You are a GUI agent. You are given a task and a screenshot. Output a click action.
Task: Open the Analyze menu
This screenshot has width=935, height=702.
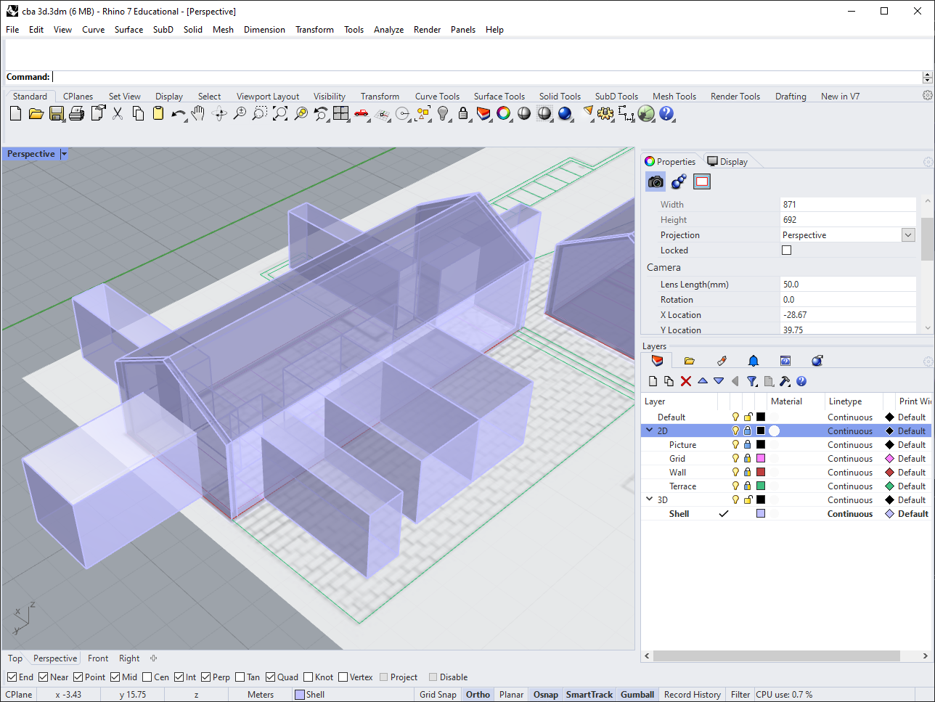(388, 30)
